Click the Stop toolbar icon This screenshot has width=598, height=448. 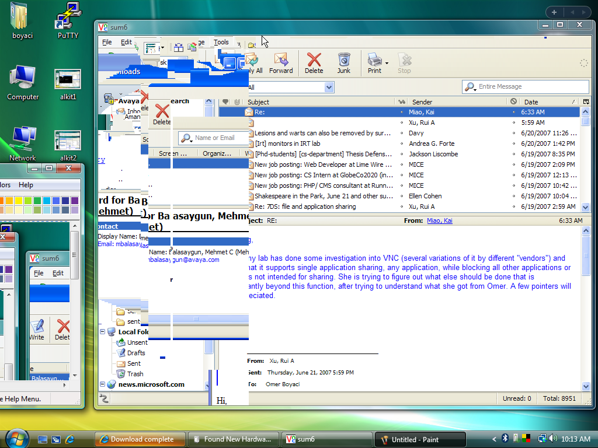click(404, 63)
